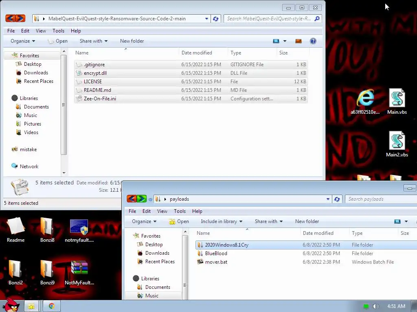Click New folder in payloads toolbar
417x312 pixels.
point(307,221)
